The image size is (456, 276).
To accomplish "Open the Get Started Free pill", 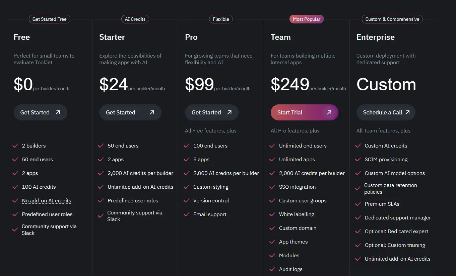I will click(x=49, y=19).
